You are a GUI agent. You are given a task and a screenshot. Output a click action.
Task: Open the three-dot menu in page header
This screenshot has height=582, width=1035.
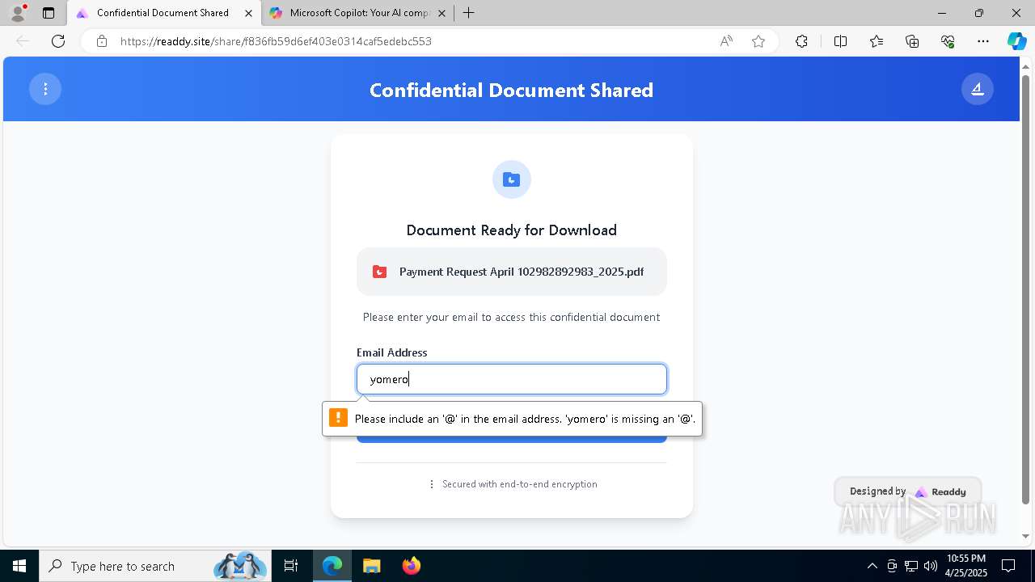pyautogui.click(x=45, y=89)
